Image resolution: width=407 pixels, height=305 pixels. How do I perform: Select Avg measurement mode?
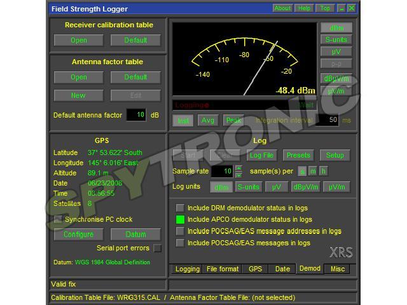[x=208, y=121]
